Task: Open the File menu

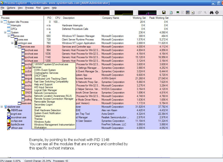Action: coord(2,8)
